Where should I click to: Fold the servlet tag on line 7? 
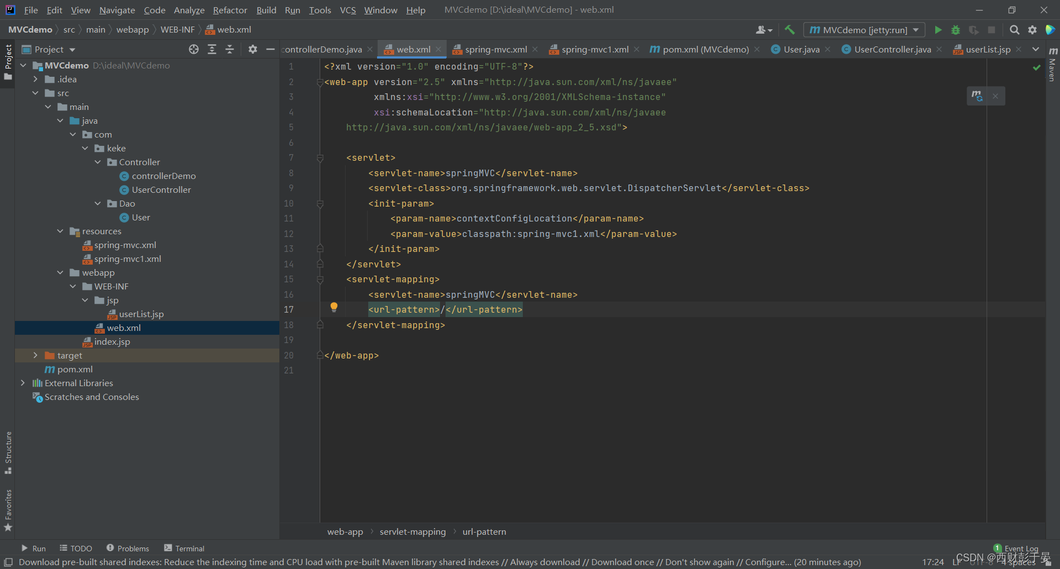coord(320,158)
